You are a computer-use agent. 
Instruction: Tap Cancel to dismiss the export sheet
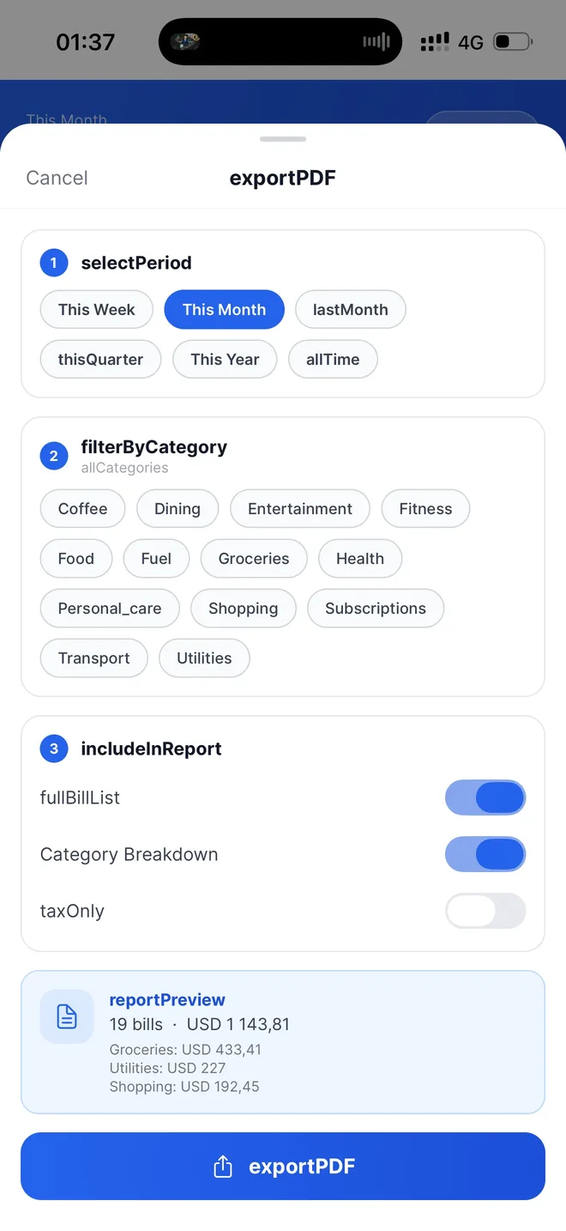point(57,178)
